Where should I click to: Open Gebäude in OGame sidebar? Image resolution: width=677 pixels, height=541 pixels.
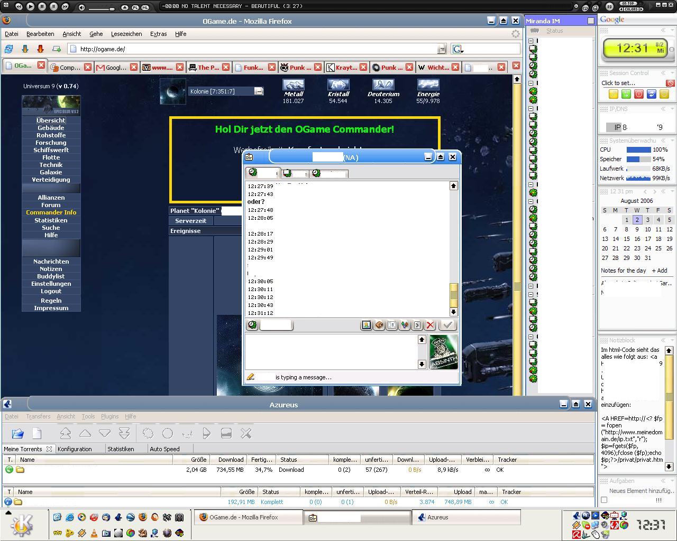(51, 128)
